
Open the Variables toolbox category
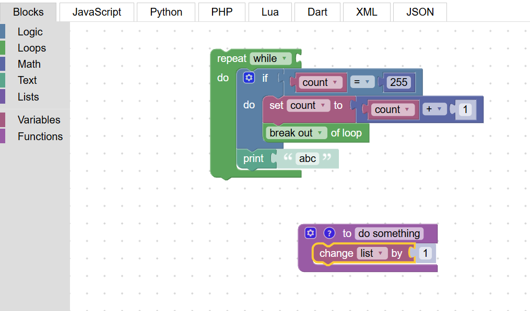point(35,120)
